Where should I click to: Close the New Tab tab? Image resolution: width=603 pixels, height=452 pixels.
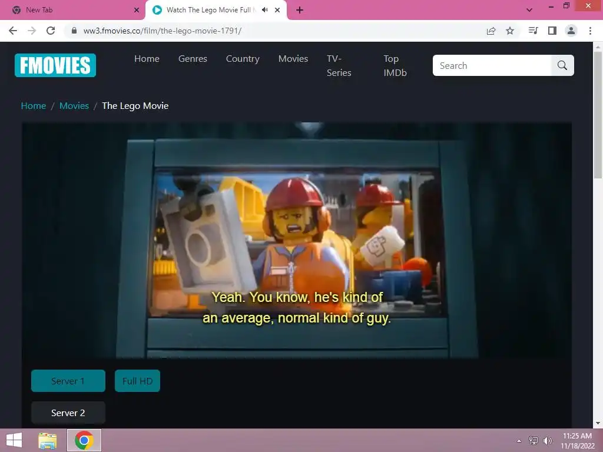coord(137,10)
